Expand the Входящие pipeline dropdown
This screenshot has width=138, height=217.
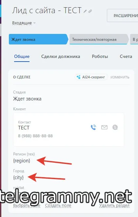point(24,23)
